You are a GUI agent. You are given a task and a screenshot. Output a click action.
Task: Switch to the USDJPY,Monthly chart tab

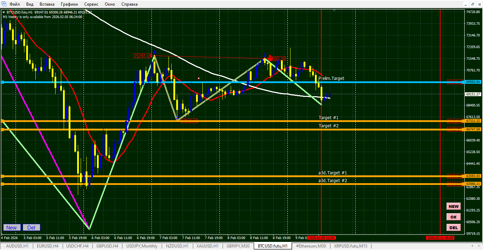142,246
